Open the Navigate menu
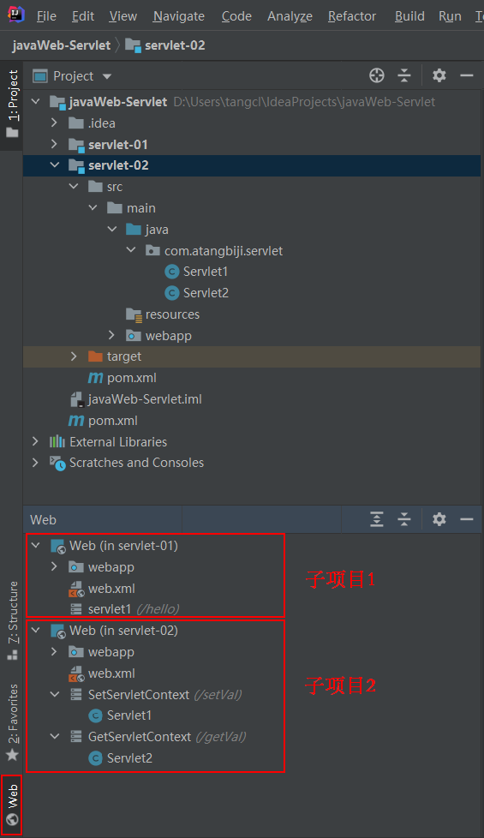Screen dimensions: 484x838 pyautogui.click(x=178, y=16)
